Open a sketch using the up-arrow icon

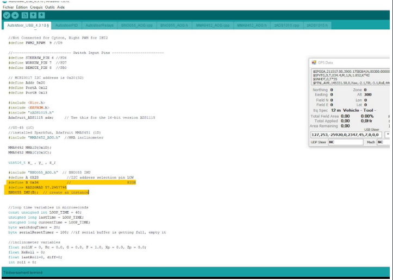[x=33, y=15]
